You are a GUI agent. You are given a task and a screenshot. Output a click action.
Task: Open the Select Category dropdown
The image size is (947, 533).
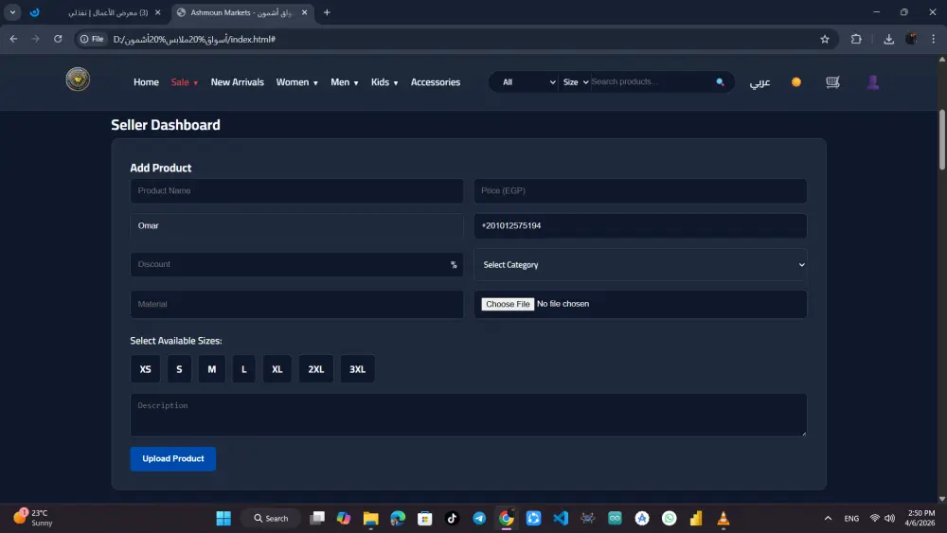(x=640, y=265)
